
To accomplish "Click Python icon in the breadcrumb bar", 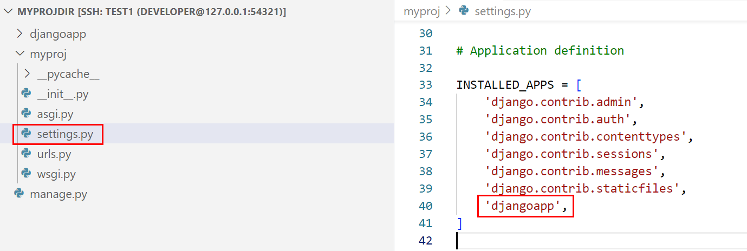I will tap(464, 10).
